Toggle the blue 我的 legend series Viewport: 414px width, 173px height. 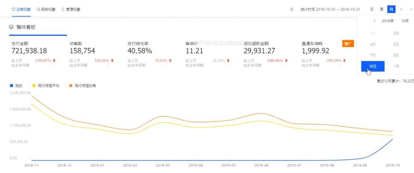click(16, 86)
